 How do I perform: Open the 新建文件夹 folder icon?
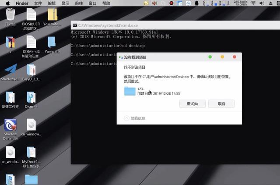coord(10,98)
